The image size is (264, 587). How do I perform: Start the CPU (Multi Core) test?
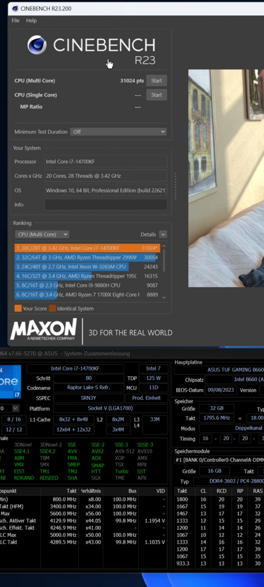(156, 81)
